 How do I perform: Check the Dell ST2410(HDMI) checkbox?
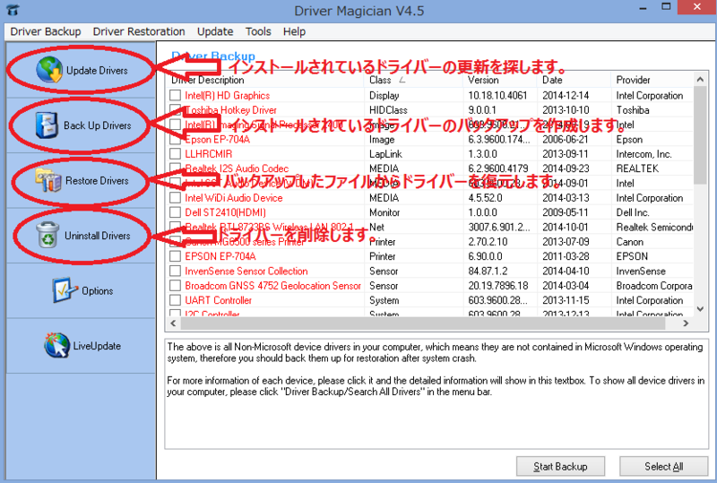175,212
